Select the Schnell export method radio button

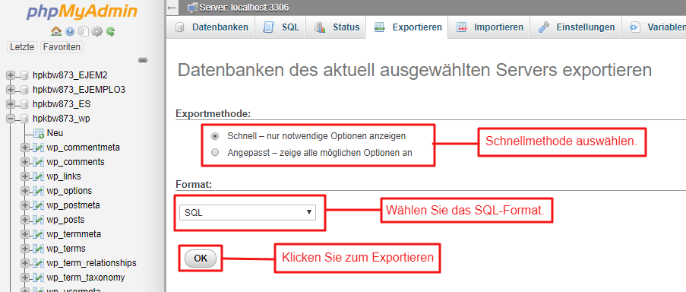coord(215,136)
